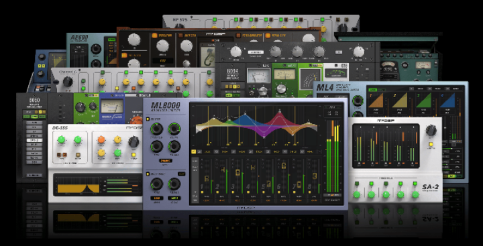Click the upper black knob on AE600

(x=96, y=49)
